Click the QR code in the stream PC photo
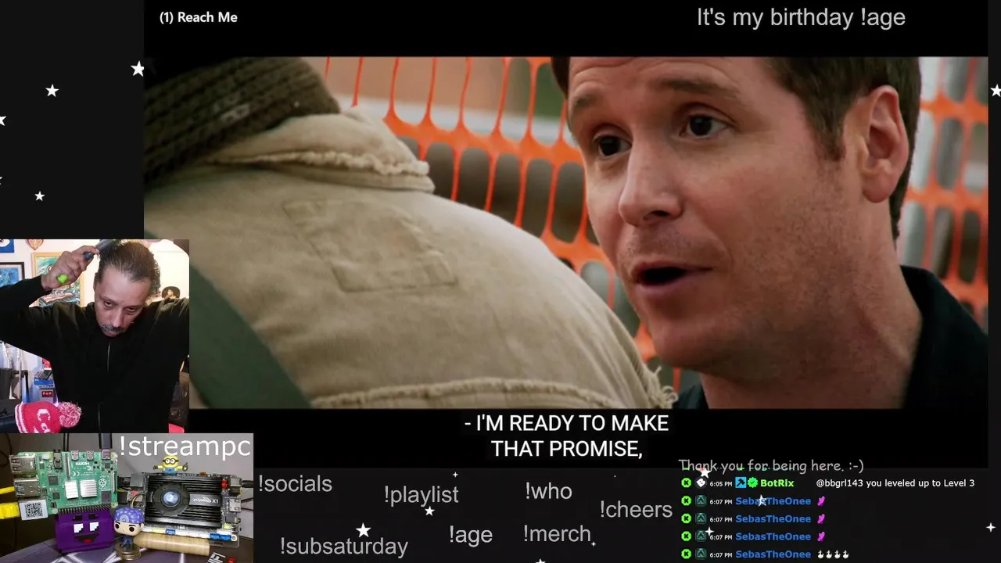Image resolution: width=1001 pixels, height=563 pixels. [32, 510]
